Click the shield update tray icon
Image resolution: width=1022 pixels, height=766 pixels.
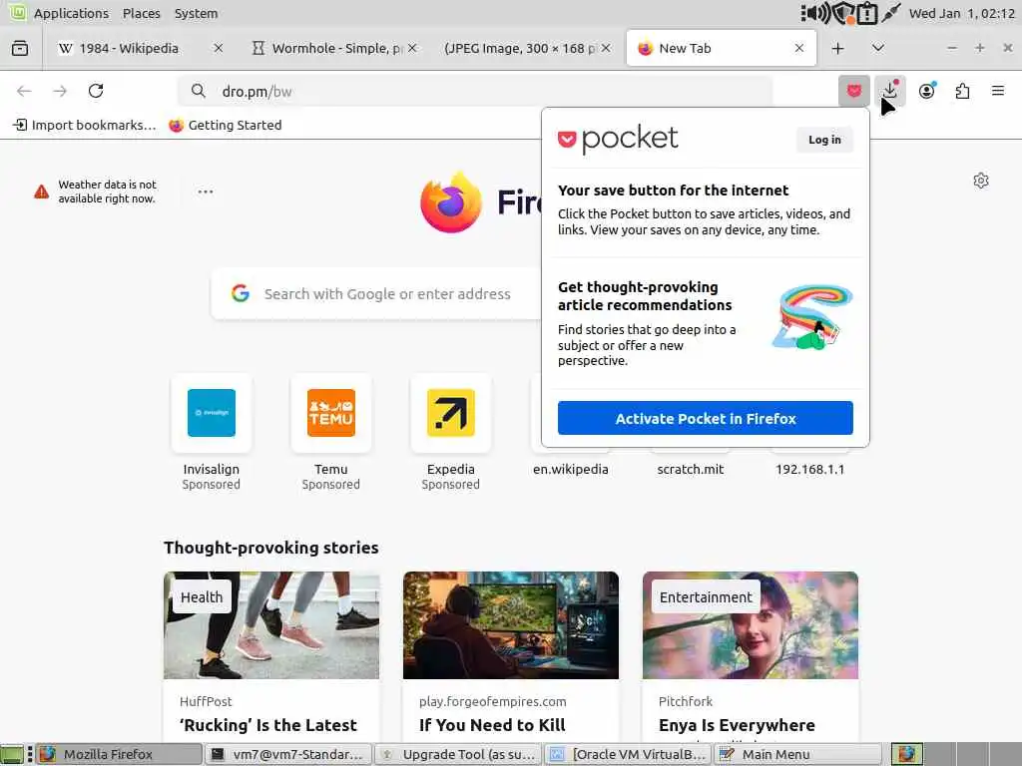tap(844, 13)
